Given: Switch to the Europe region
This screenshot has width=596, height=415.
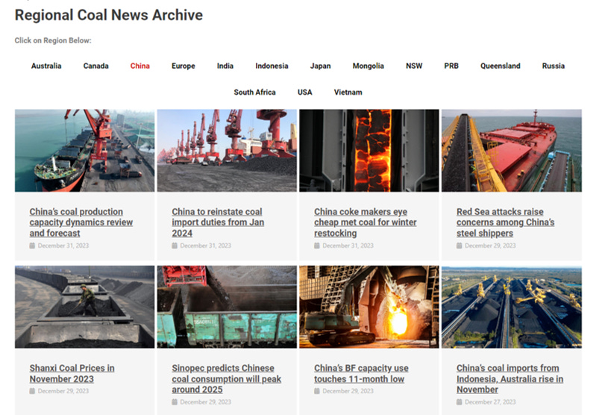Looking at the screenshot, I should (183, 66).
